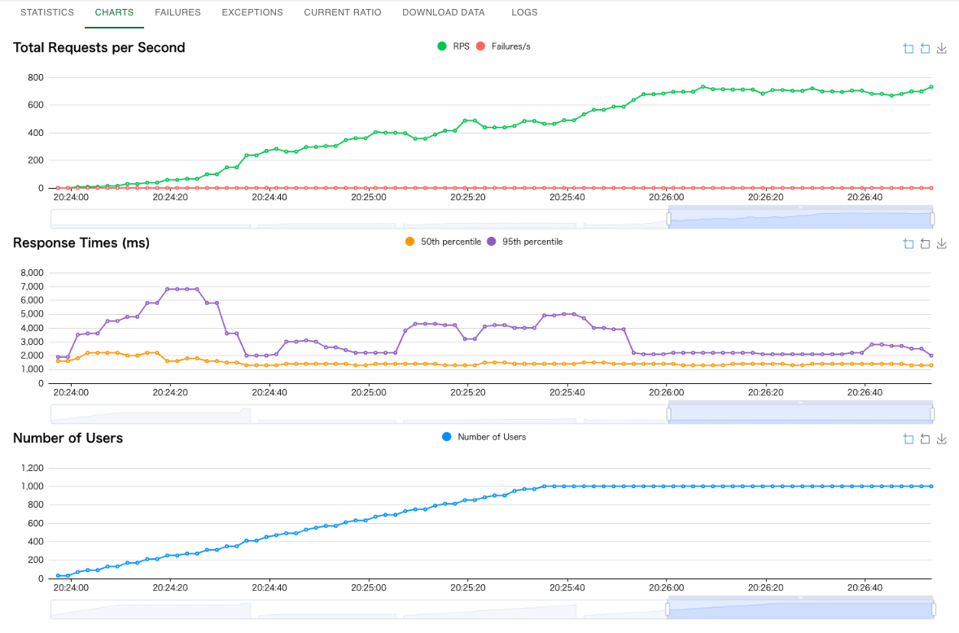
Task: Download the Number of Users chart image
Action: coord(942,439)
